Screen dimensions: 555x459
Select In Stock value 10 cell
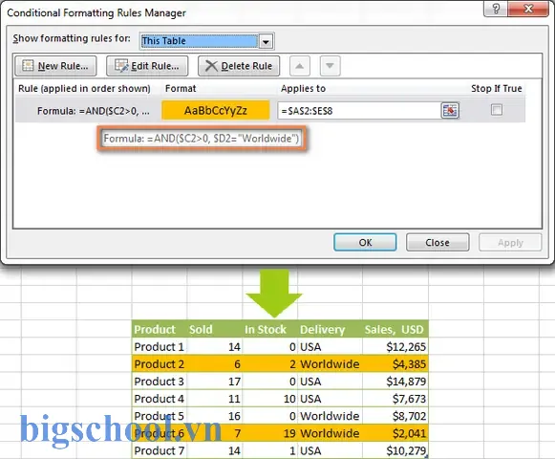tap(270, 399)
